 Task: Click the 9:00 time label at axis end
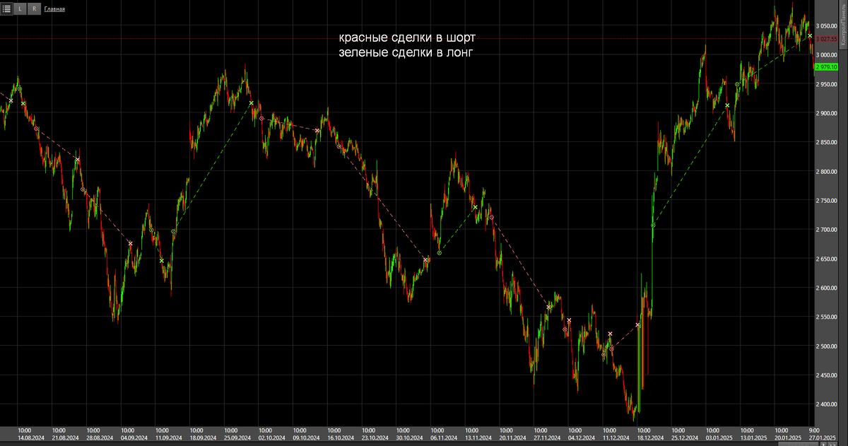click(813, 430)
